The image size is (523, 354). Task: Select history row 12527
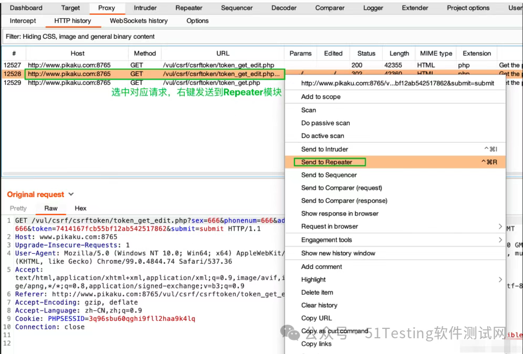[x=262, y=65]
